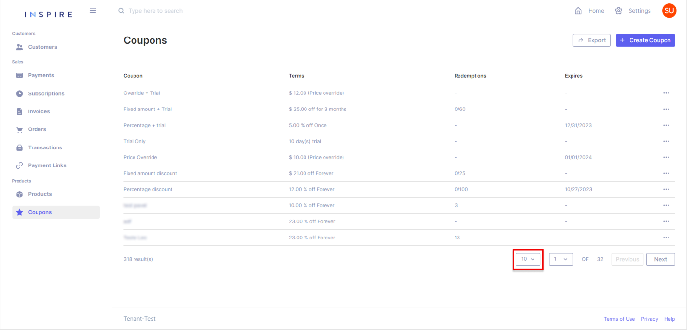Click the Previous page button
This screenshot has width=687, height=330.
[x=627, y=259]
